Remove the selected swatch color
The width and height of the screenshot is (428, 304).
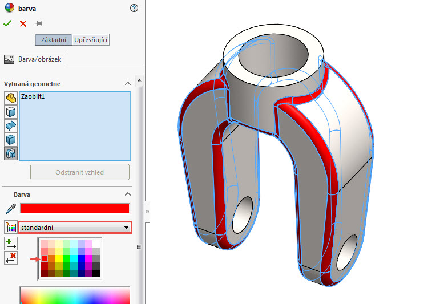click(x=11, y=258)
